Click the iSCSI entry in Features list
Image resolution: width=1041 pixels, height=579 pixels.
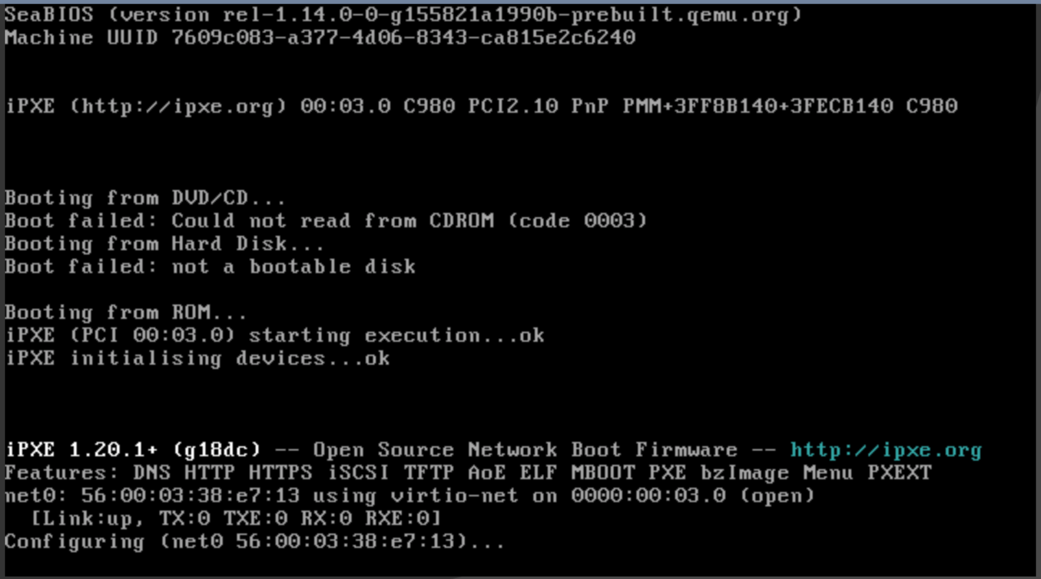(x=358, y=473)
